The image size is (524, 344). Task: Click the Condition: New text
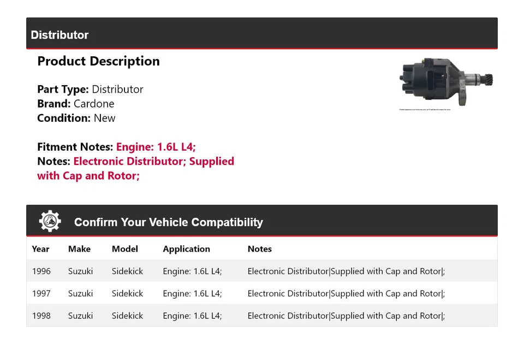(x=76, y=118)
